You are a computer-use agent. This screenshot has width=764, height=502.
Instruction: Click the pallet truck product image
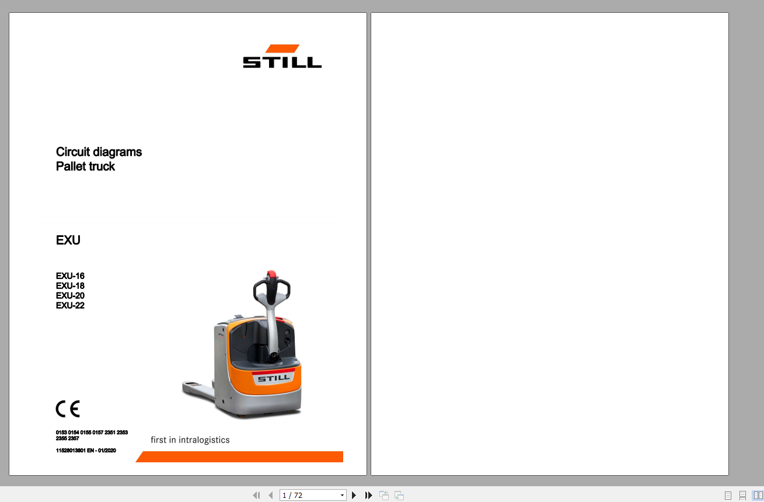242,344
